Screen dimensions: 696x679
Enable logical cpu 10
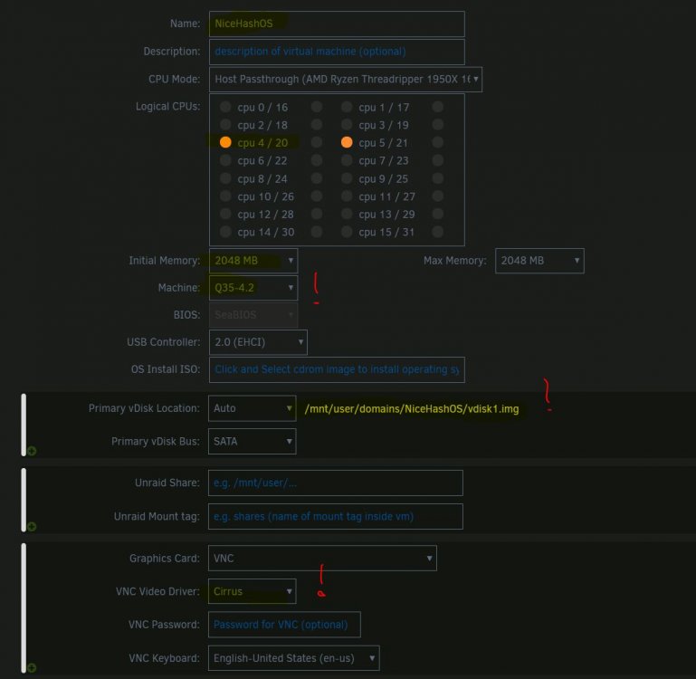click(x=225, y=196)
